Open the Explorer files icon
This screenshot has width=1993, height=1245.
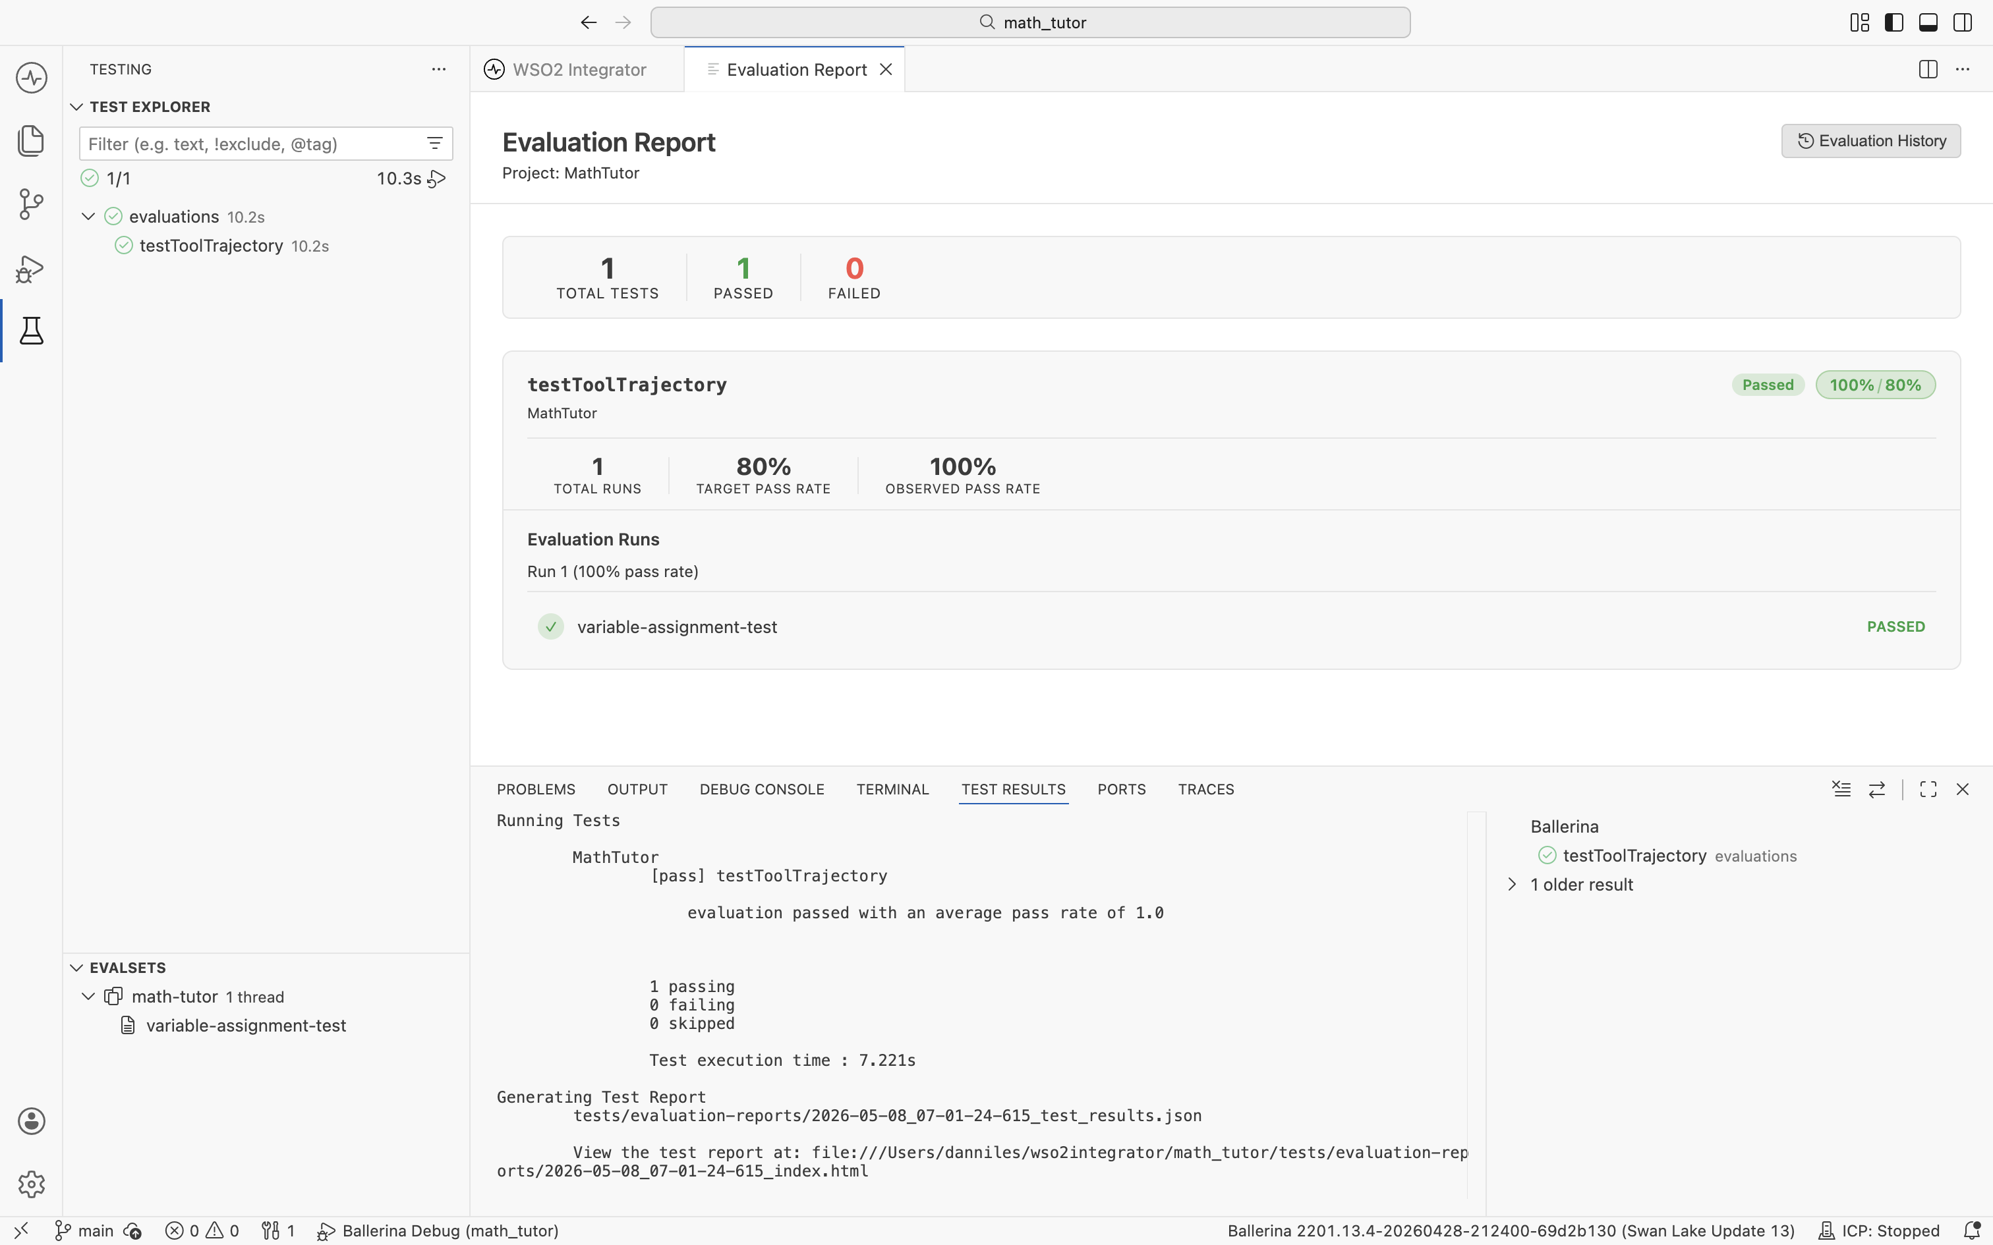pyautogui.click(x=31, y=141)
